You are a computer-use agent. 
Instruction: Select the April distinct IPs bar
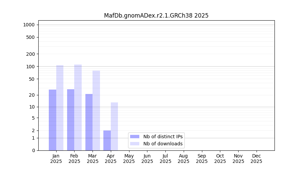tap(107, 141)
